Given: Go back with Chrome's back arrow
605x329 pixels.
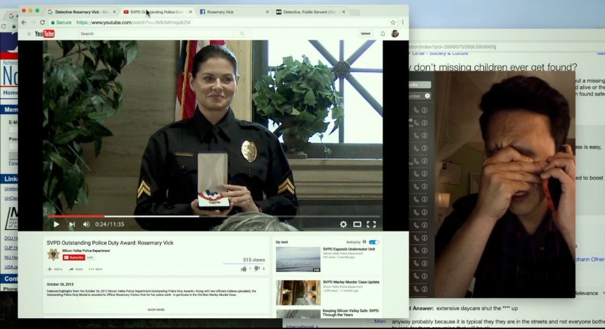Looking at the screenshot, I should point(24,22).
